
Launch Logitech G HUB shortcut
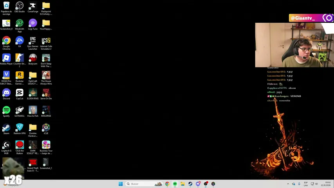click(x=6, y=148)
